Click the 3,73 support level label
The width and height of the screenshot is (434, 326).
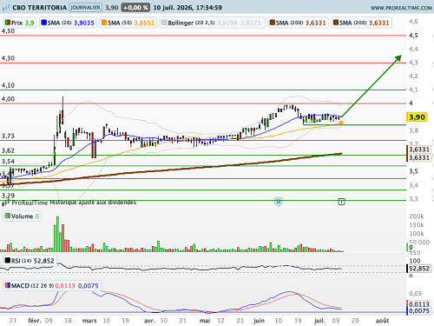8,136
